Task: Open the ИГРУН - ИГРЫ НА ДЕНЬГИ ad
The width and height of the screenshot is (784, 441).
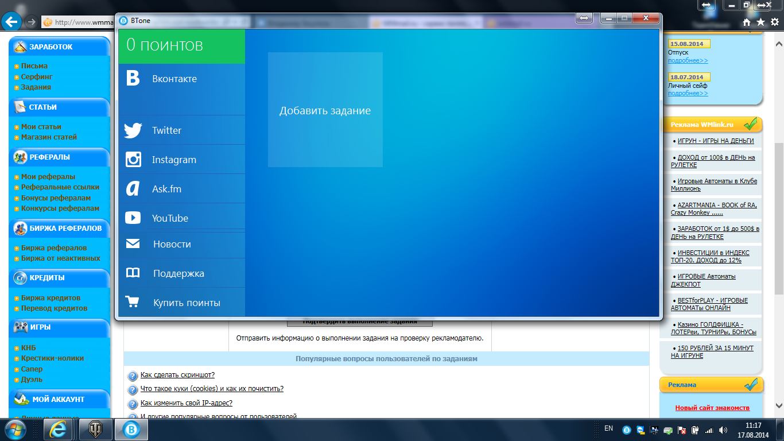Action: (716, 141)
